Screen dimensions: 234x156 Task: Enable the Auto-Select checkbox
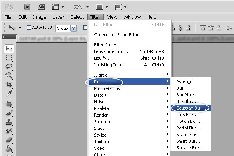point(29,27)
